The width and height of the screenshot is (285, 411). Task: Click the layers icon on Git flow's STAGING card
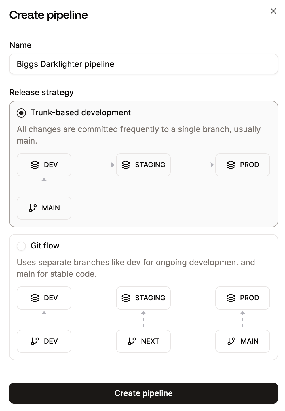[126, 298]
